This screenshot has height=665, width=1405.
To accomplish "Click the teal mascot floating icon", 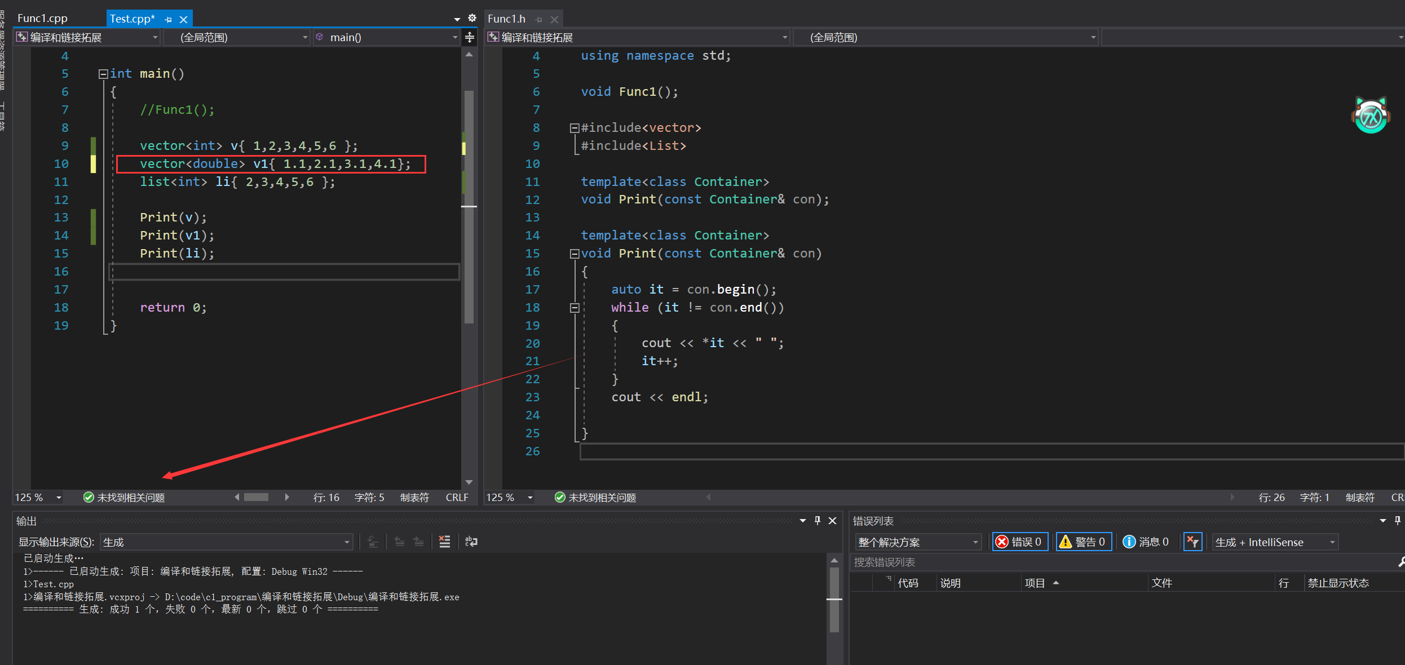I will coord(1371,116).
